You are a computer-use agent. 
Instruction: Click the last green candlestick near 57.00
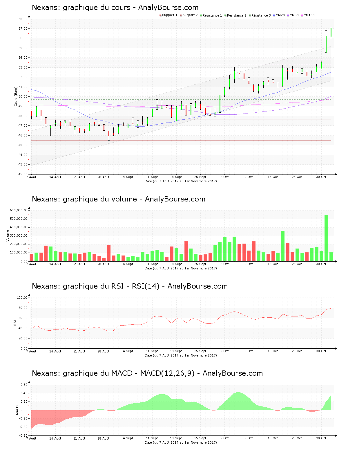click(x=331, y=33)
